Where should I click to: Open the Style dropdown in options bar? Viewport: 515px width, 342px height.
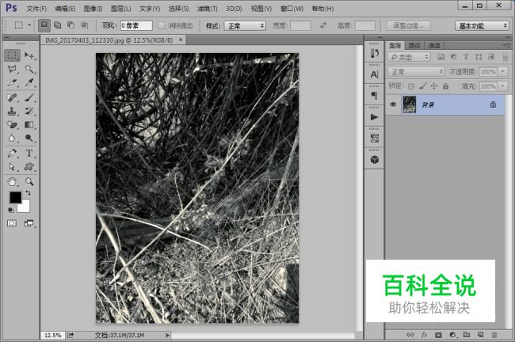[245, 25]
